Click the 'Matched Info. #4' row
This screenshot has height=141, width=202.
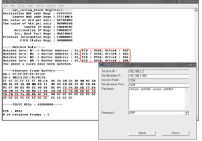click(65, 61)
